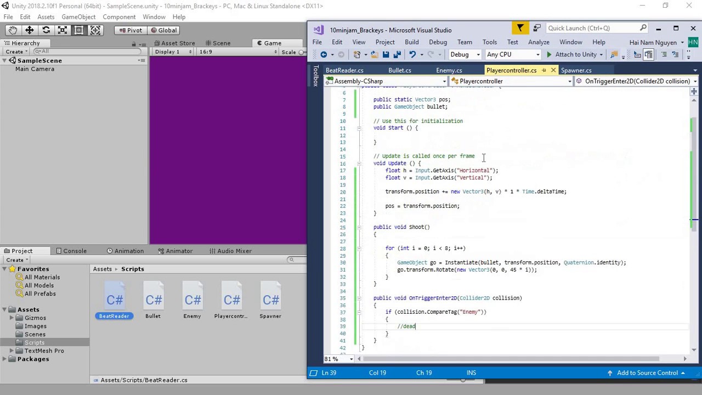This screenshot has height=395, width=702.
Task: Collapse the Favorites tree node
Action: click(x=5, y=269)
